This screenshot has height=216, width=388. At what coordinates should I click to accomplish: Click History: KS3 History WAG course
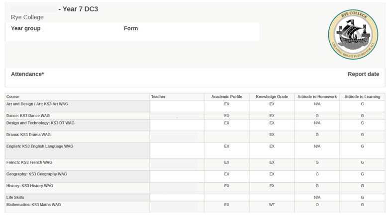click(x=30, y=186)
